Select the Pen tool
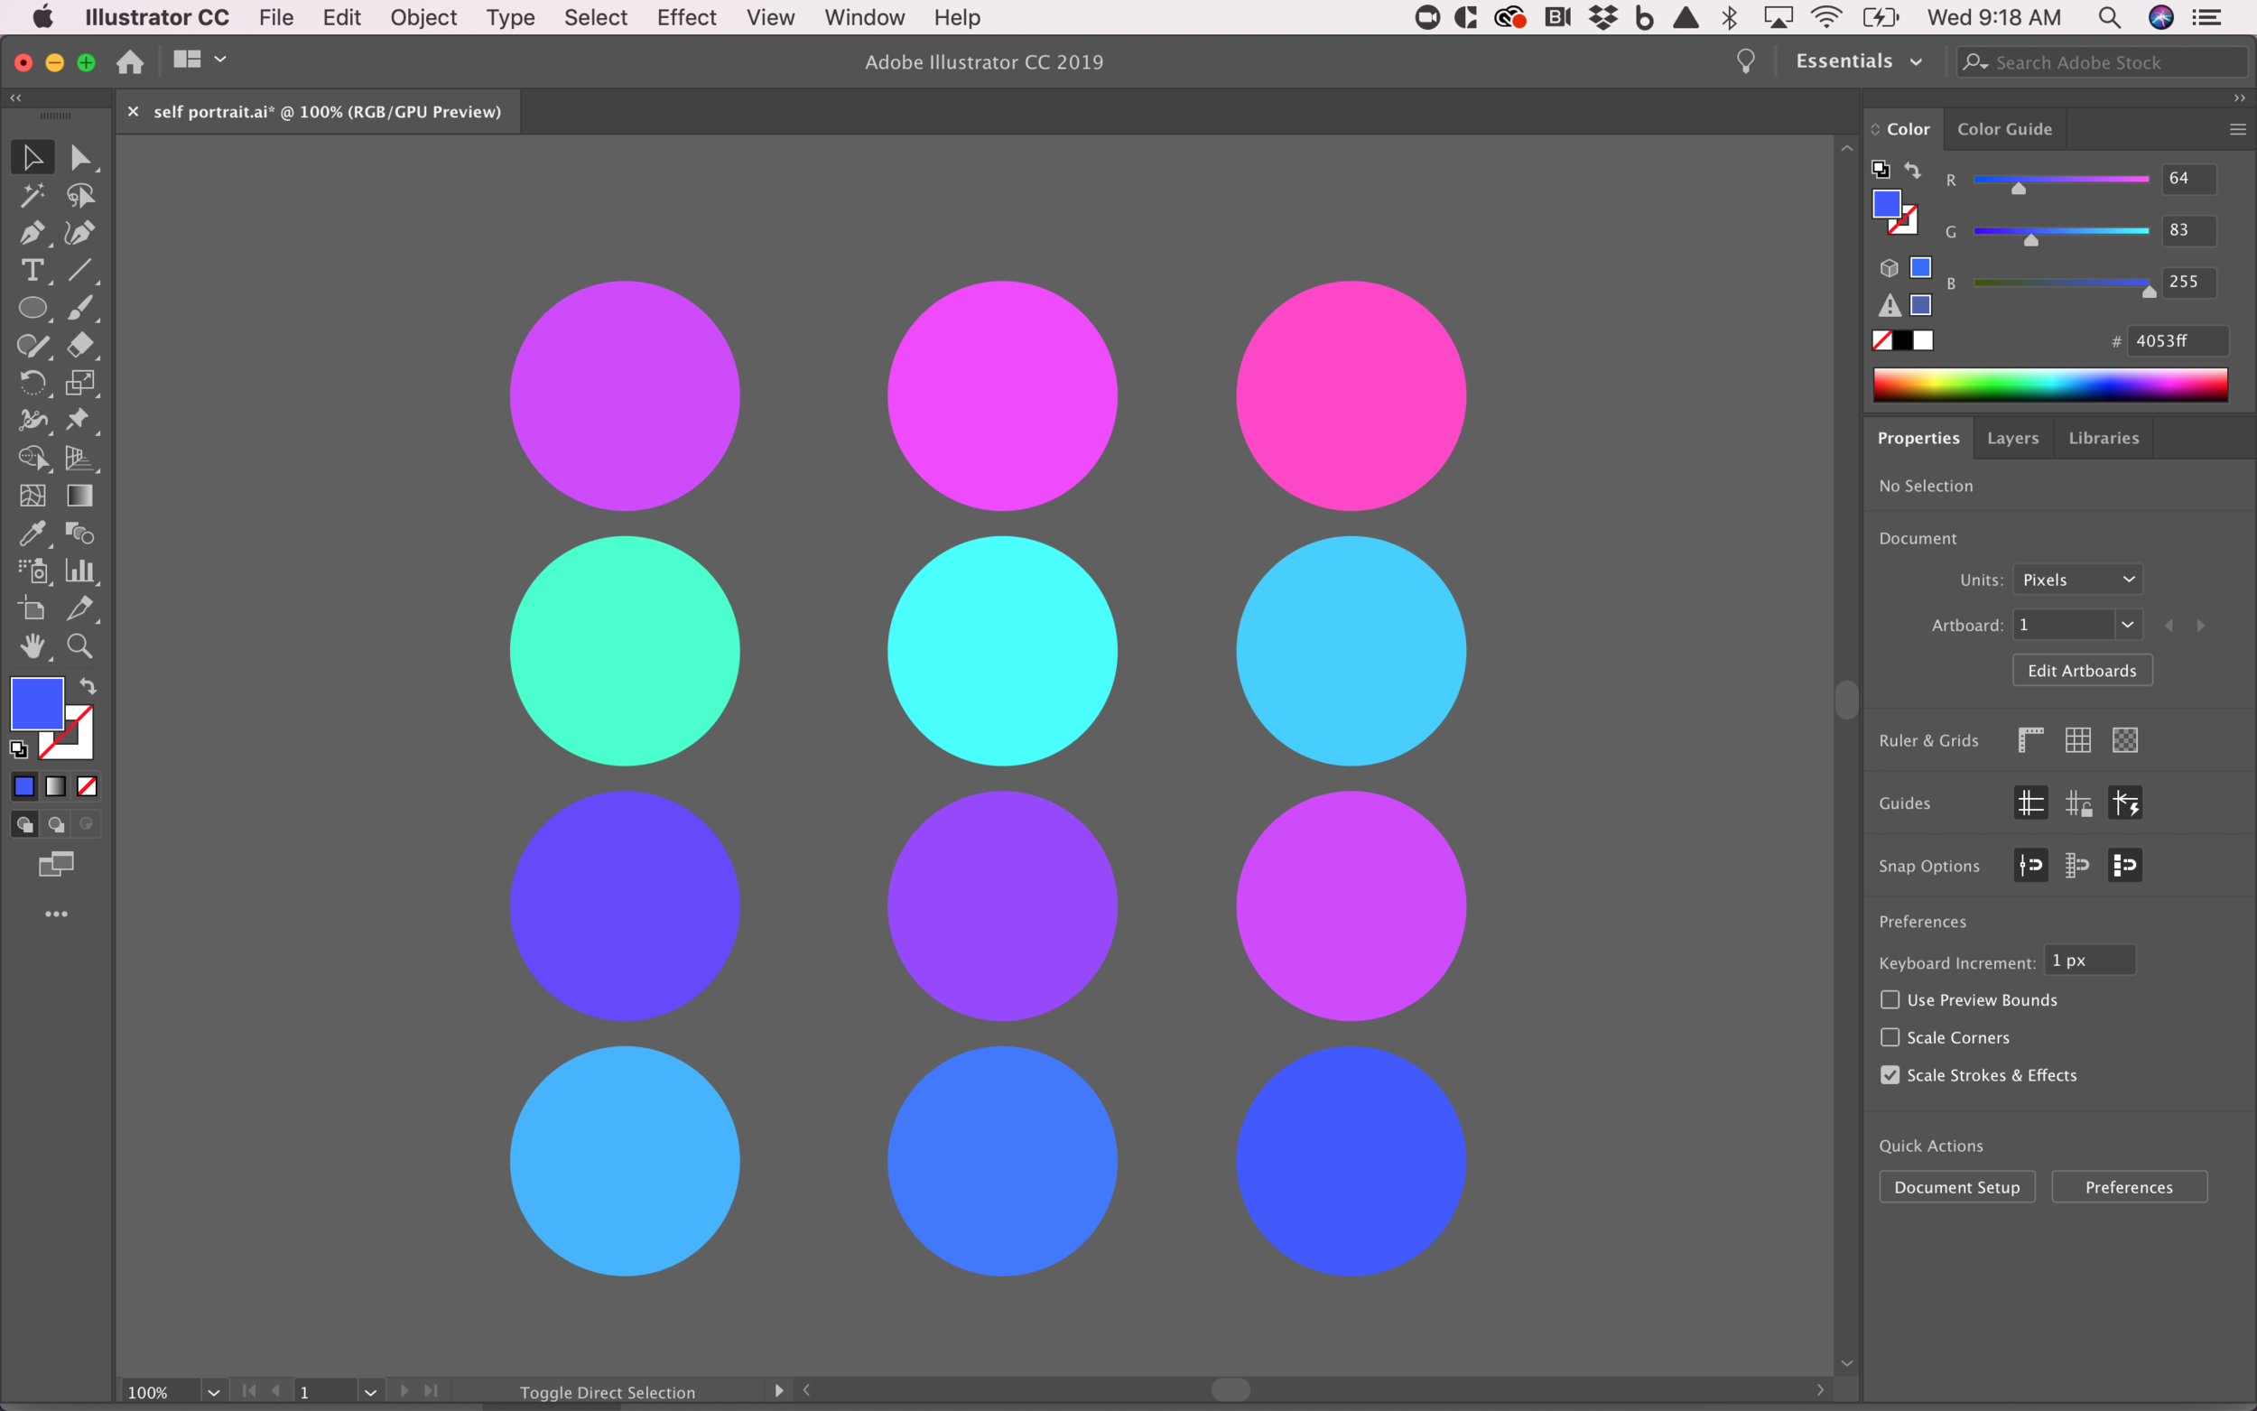This screenshot has width=2257, height=1411. point(32,232)
